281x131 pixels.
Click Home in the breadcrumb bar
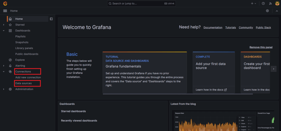[14, 11]
